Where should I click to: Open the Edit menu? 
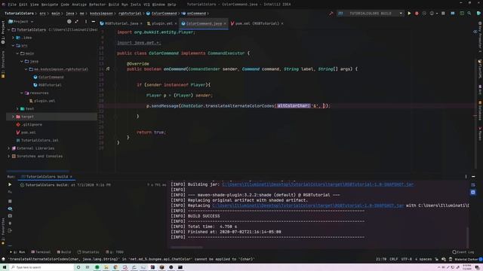pyautogui.click(x=23, y=5)
